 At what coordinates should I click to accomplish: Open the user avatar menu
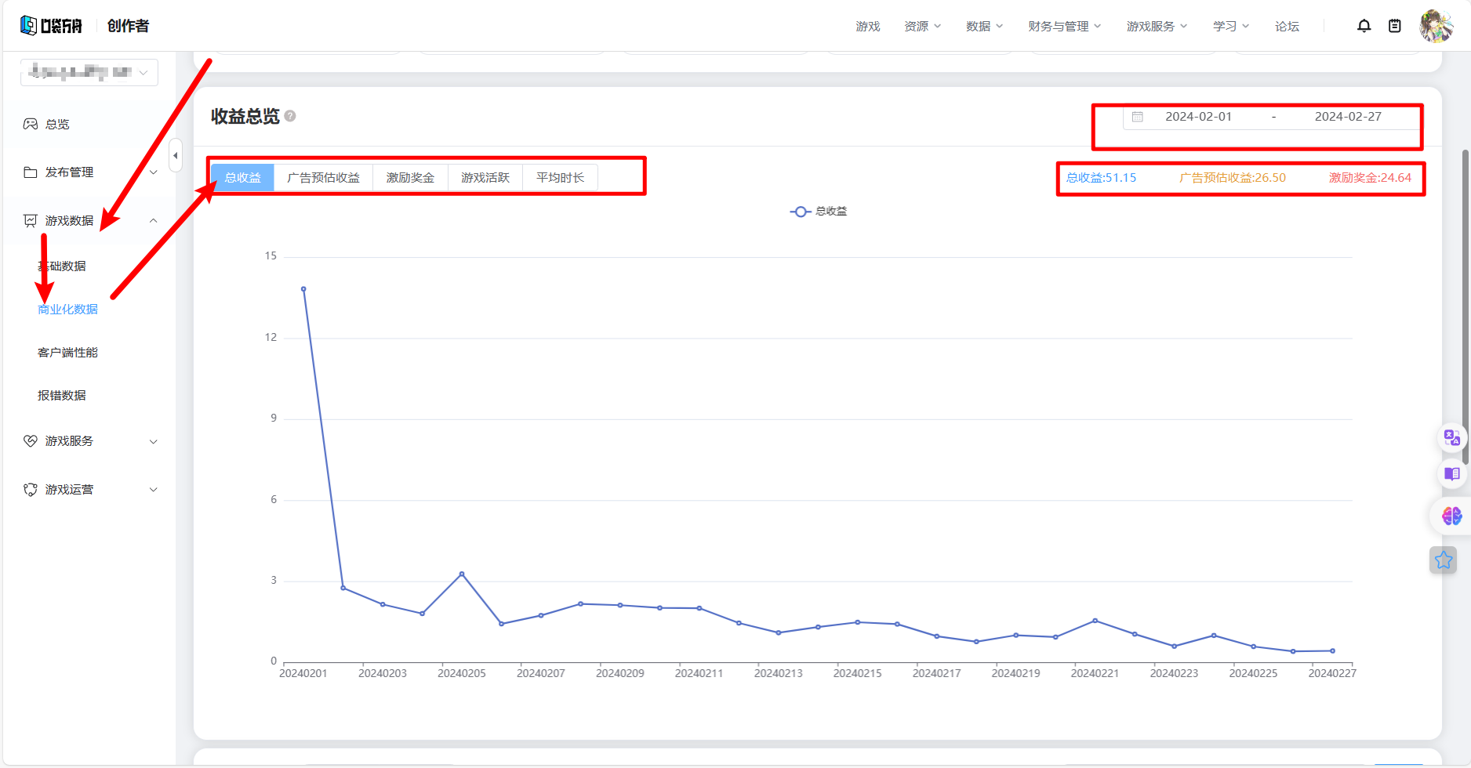coord(1436,26)
